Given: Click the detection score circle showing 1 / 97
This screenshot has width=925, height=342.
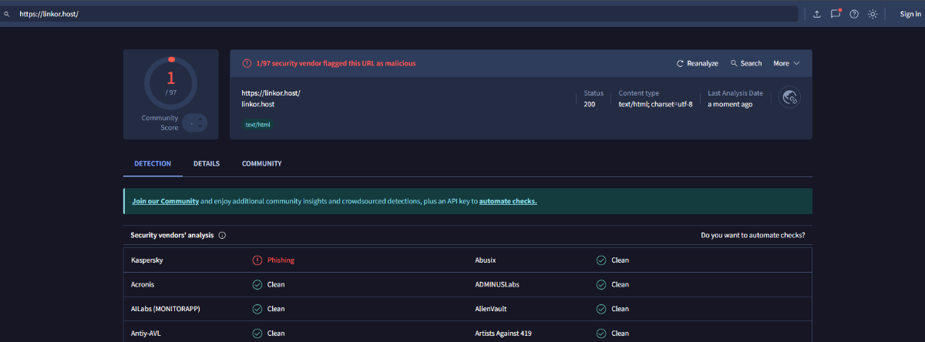Looking at the screenshot, I should click(171, 83).
